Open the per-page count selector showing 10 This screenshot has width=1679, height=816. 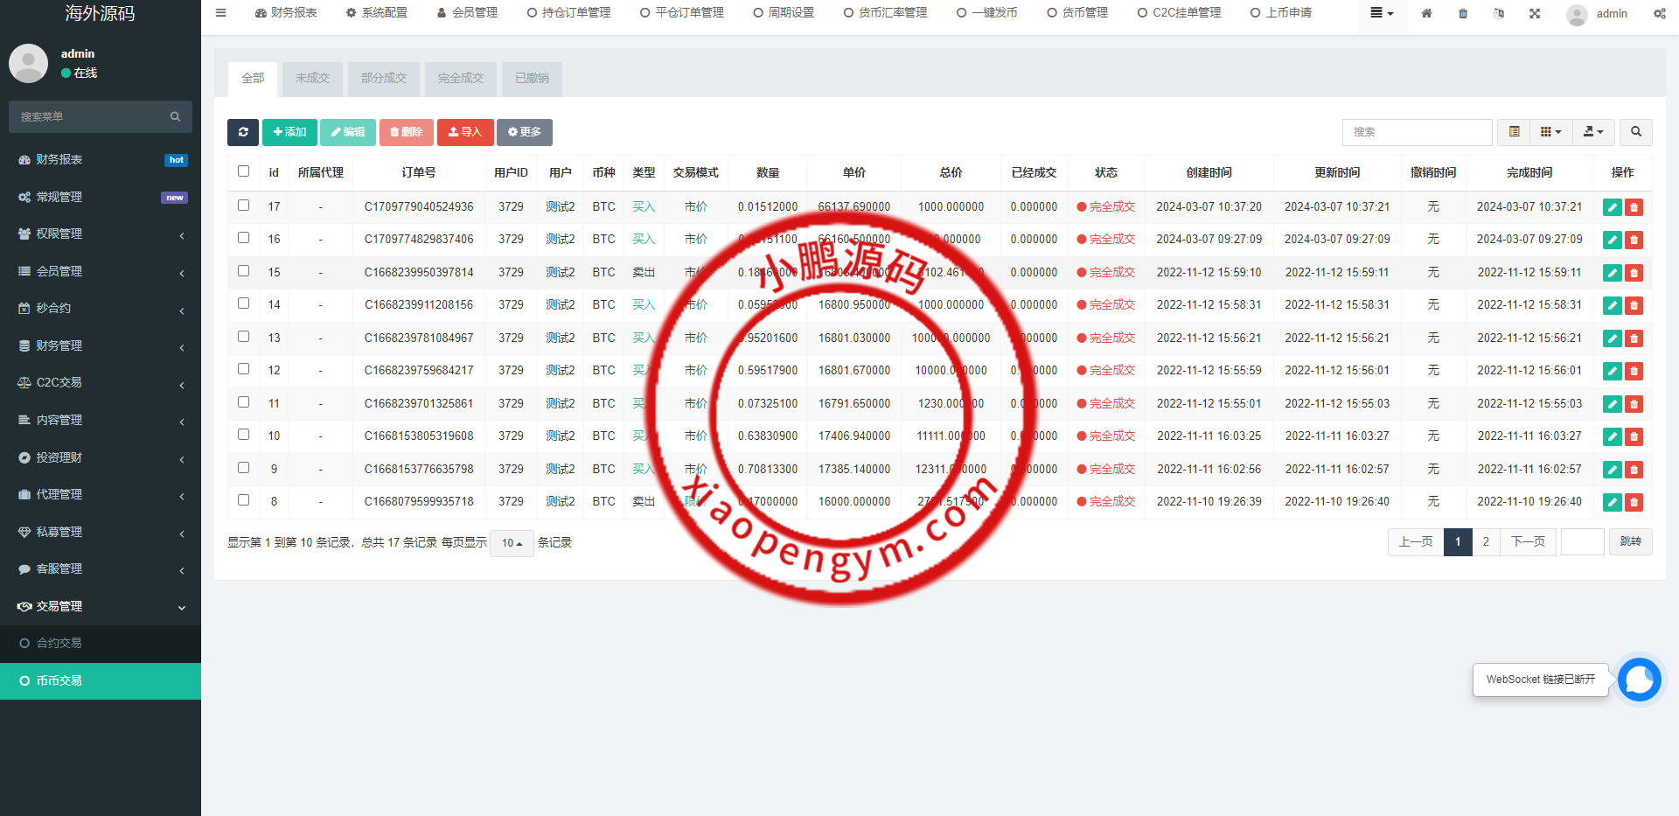coord(512,543)
